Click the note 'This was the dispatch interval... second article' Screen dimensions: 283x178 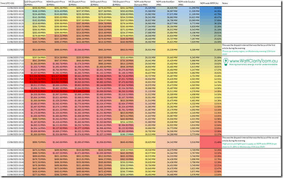[x=250, y=139]
